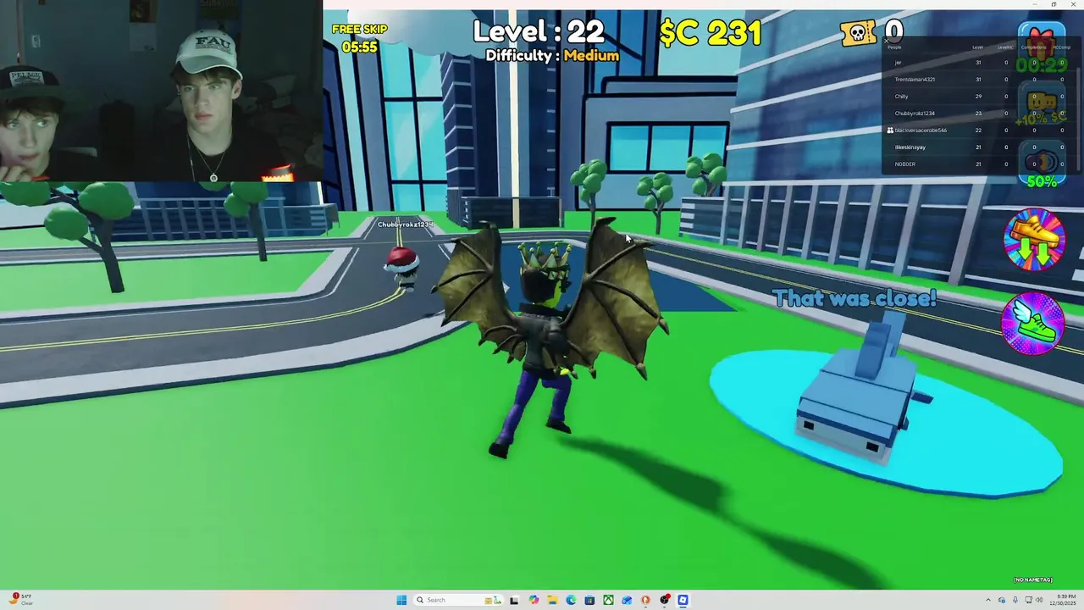This screenshot has width=1084, height=610.
Task: Click the microphone tray icon
Action: click(x=1015, y=600)
